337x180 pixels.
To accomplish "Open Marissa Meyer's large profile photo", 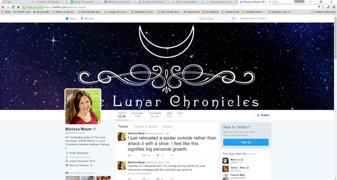I will tap(83, 106).
